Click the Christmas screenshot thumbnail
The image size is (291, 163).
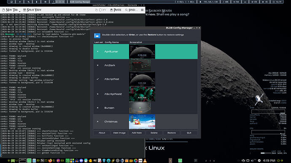tap(142, 122)
